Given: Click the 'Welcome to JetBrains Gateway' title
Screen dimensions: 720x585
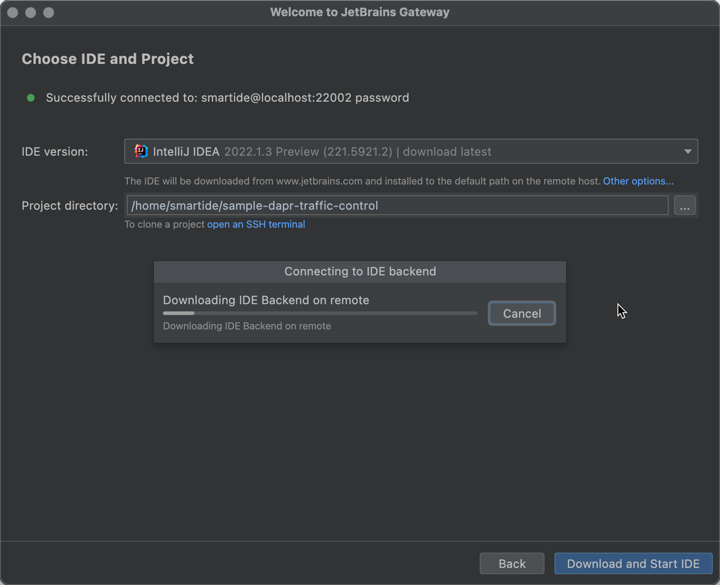Looking at the screenshot, I should (360, 12).
